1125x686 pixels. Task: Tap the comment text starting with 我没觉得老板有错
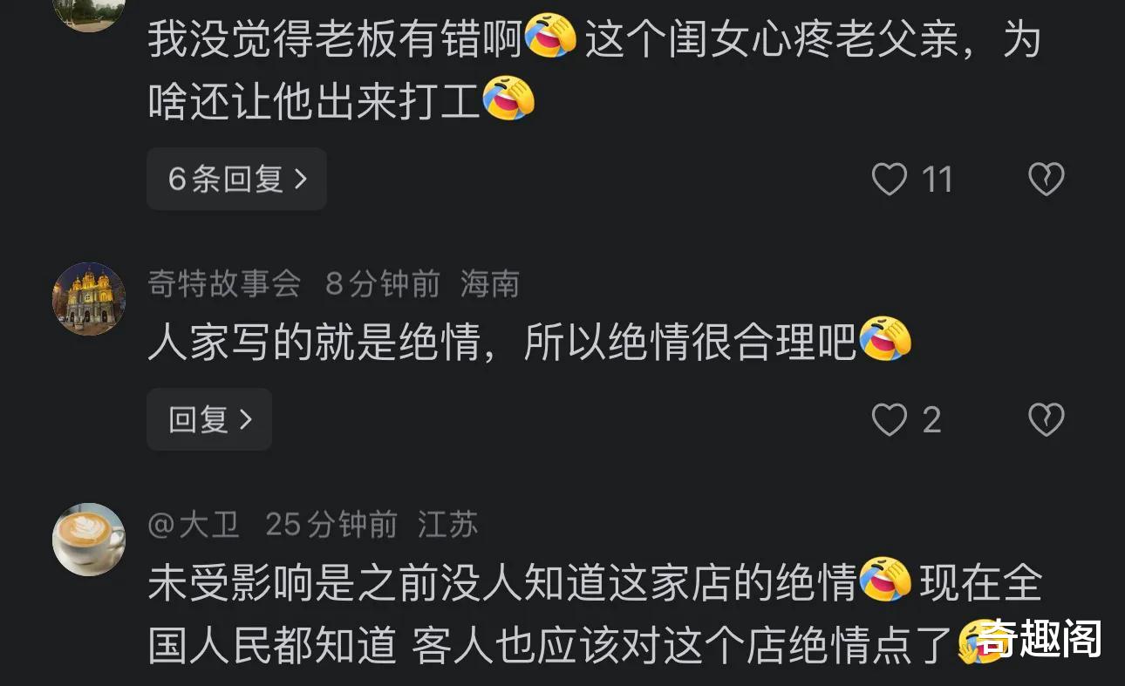[593, 71]
